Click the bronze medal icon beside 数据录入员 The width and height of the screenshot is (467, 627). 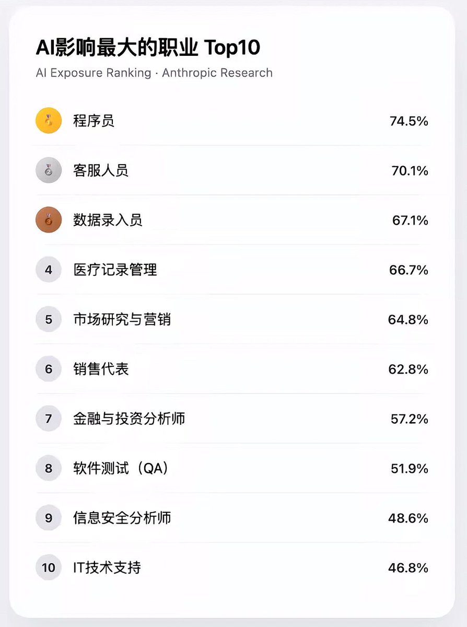coord(49,220)
